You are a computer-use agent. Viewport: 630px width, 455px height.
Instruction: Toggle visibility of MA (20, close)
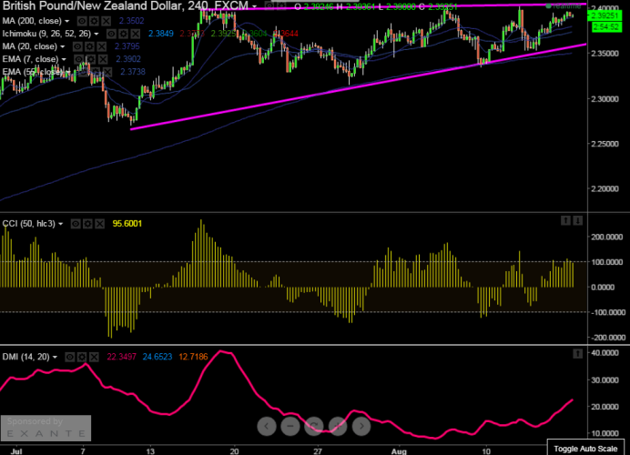[77, 46]
